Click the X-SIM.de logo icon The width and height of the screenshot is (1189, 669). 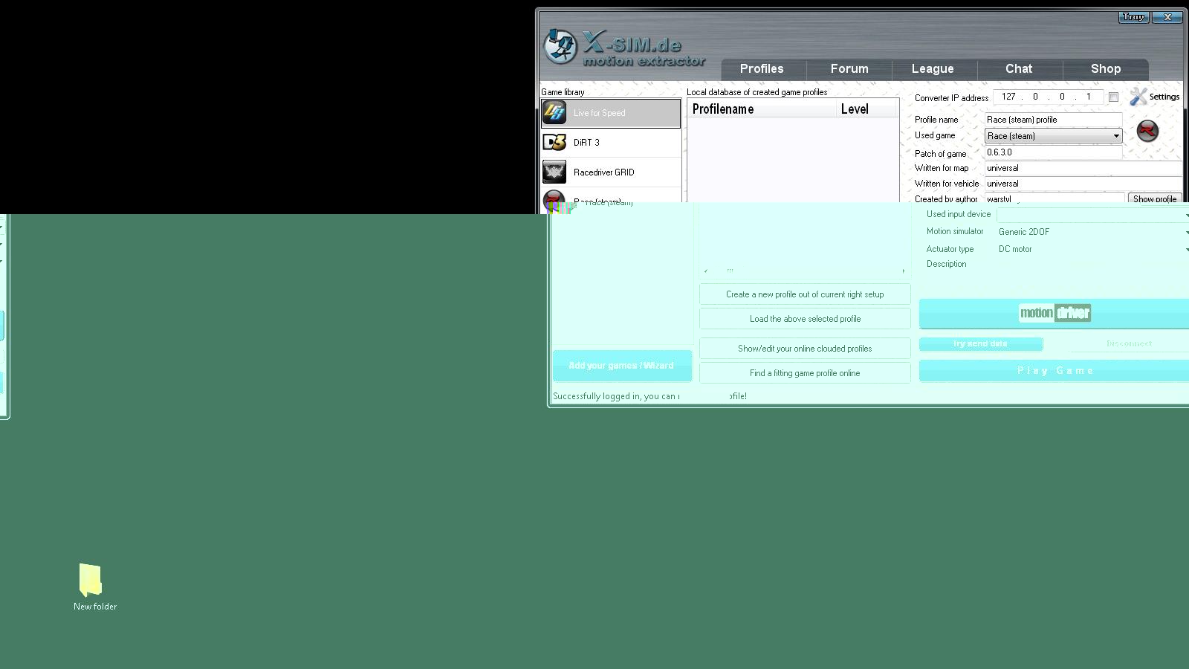(560, 47)
